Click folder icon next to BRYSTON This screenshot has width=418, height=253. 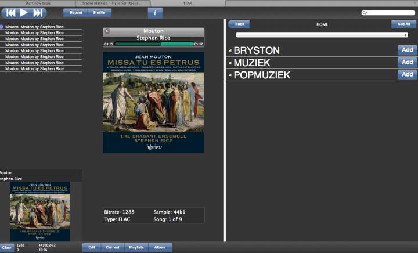point(230,50)
